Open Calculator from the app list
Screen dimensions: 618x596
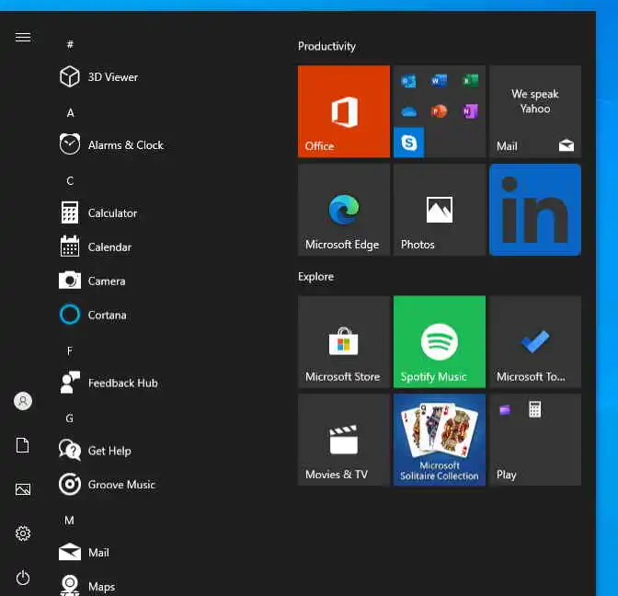98,212
